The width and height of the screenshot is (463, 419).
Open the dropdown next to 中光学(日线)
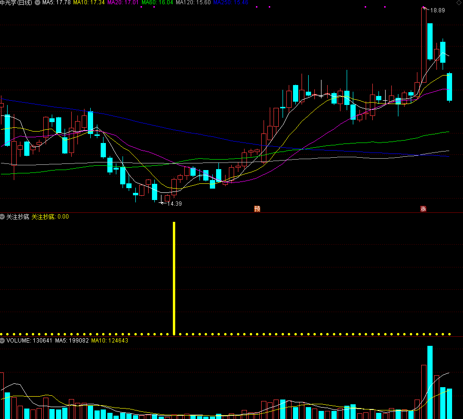[x=38, y=3]
